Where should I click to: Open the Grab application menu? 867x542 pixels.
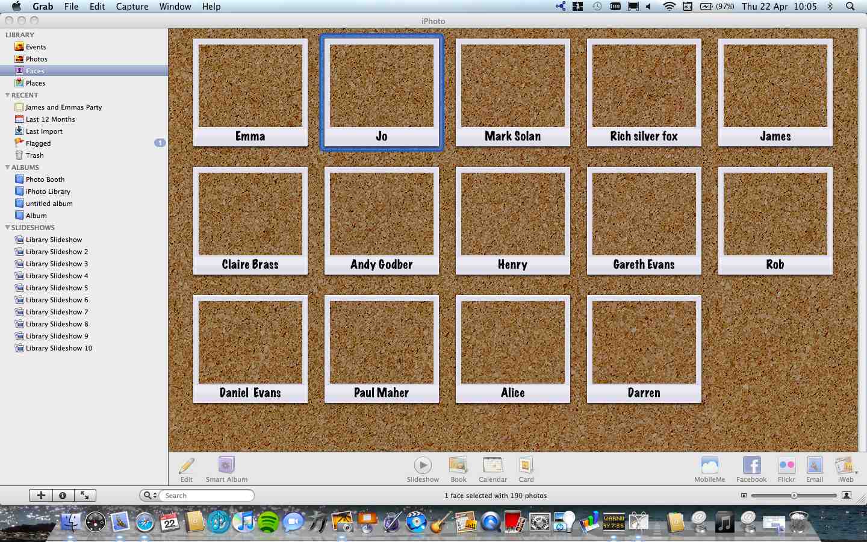pos(43,7)
